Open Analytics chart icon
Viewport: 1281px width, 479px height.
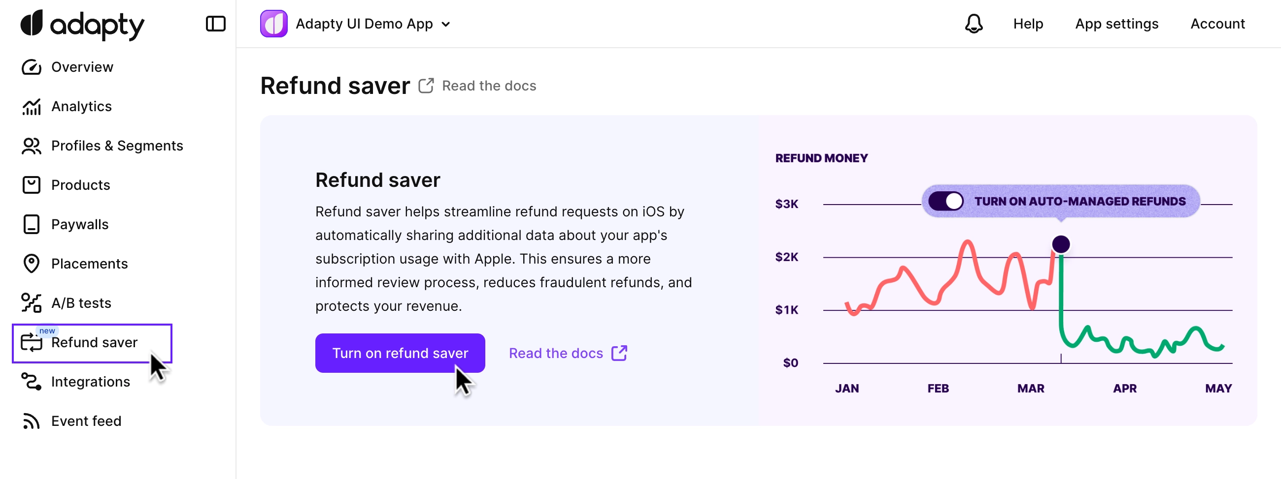[x=32, y=107]
